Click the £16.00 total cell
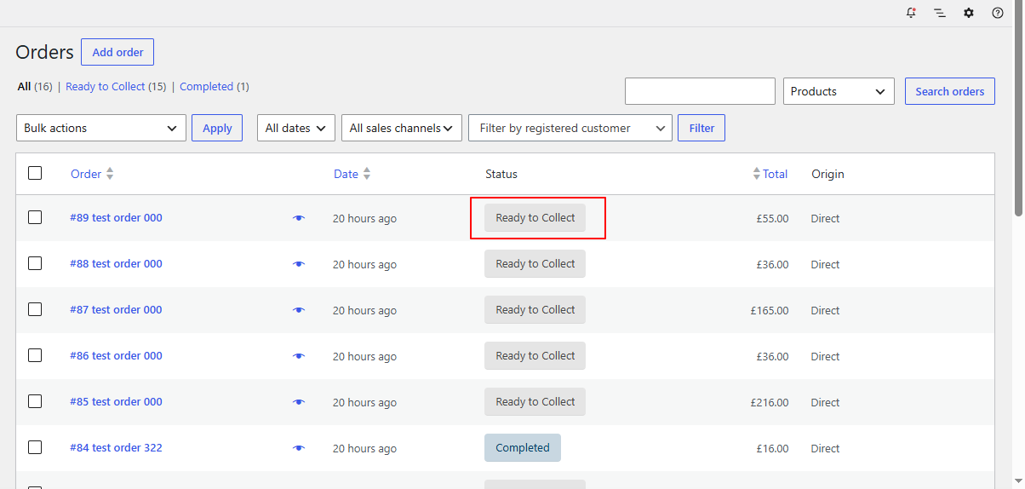 click(772, 449)
